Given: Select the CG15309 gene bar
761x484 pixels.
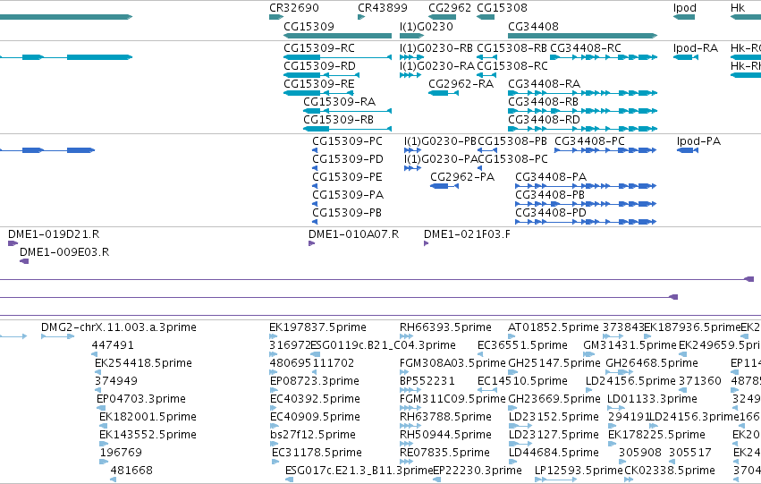Looking at the screenshot, I should pyautogui.click(x=337, y=36).
